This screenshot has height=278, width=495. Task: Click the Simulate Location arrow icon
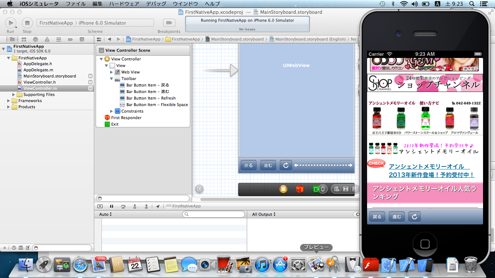pyautogui.click(x=158, y=206)
